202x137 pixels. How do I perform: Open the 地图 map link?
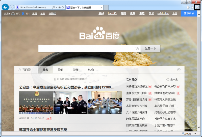coord(123,13)
